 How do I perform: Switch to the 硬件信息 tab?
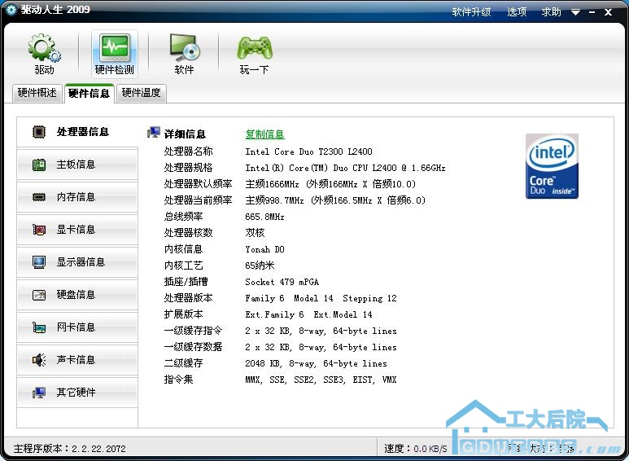coord(90,93)
